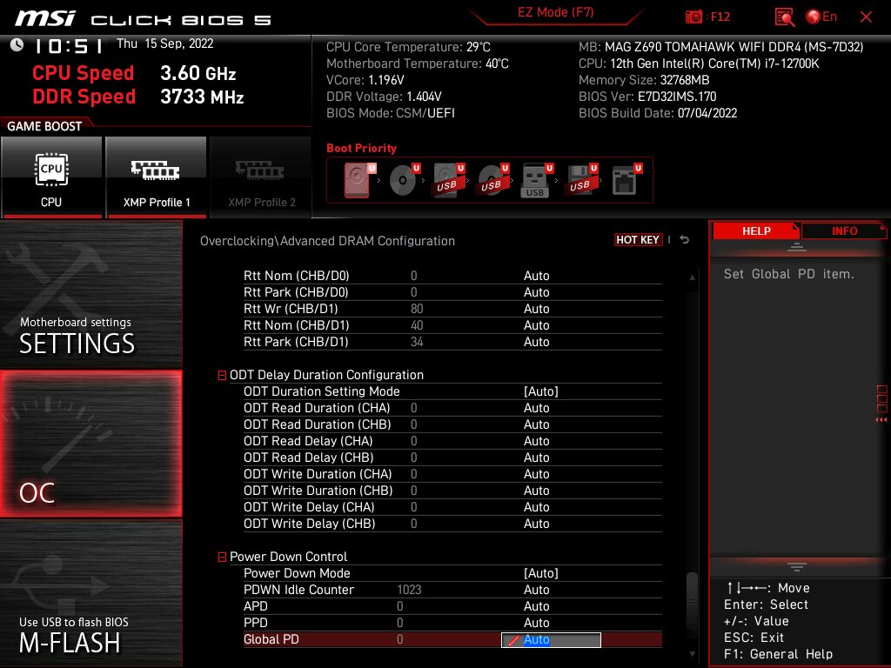The height and width of the screenshot is (668, 891).
Task: Open ODT Duration Setting Mode [Auto] dropdown
Action: pyautogui.click(x=541, y=391)
